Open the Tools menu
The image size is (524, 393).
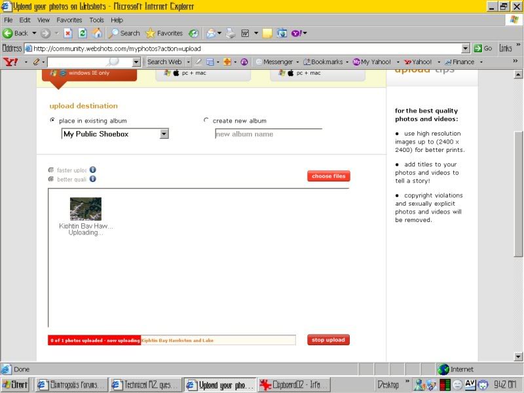(96, 20)
